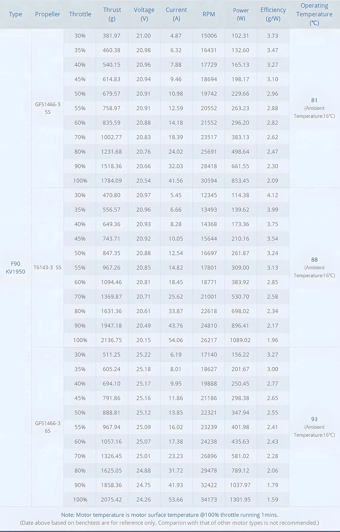Click the 2136.75 thrust value
Viewport: 340px width, 532px height.
pyautogui.click(x=112, y=340)
